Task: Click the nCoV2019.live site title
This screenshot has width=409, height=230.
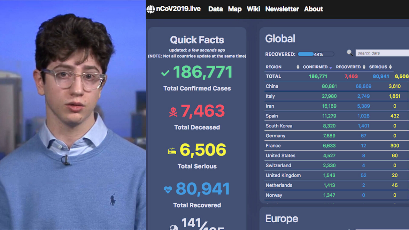Action: tap(178, 9)
